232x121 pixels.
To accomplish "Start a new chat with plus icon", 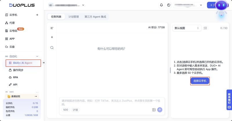I will [52, 37].
